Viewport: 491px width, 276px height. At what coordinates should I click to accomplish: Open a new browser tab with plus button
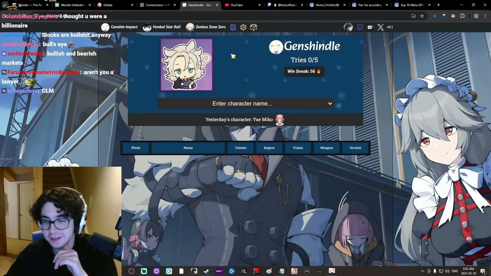tap(438, 5)
